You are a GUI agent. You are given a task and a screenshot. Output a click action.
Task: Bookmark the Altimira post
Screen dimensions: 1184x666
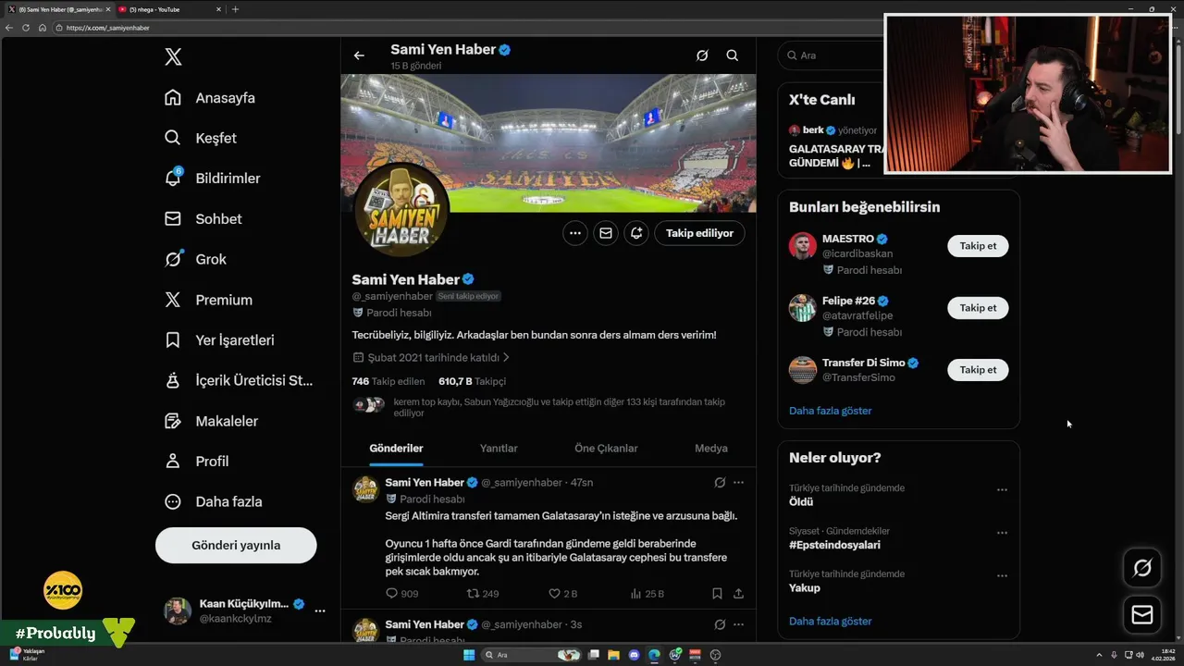[x=717, y=594]
